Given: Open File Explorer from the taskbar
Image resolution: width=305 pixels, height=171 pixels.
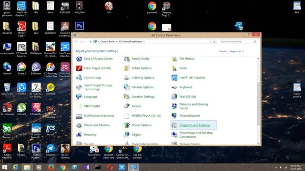Looking at the screenshot, I should pos(27,167).
